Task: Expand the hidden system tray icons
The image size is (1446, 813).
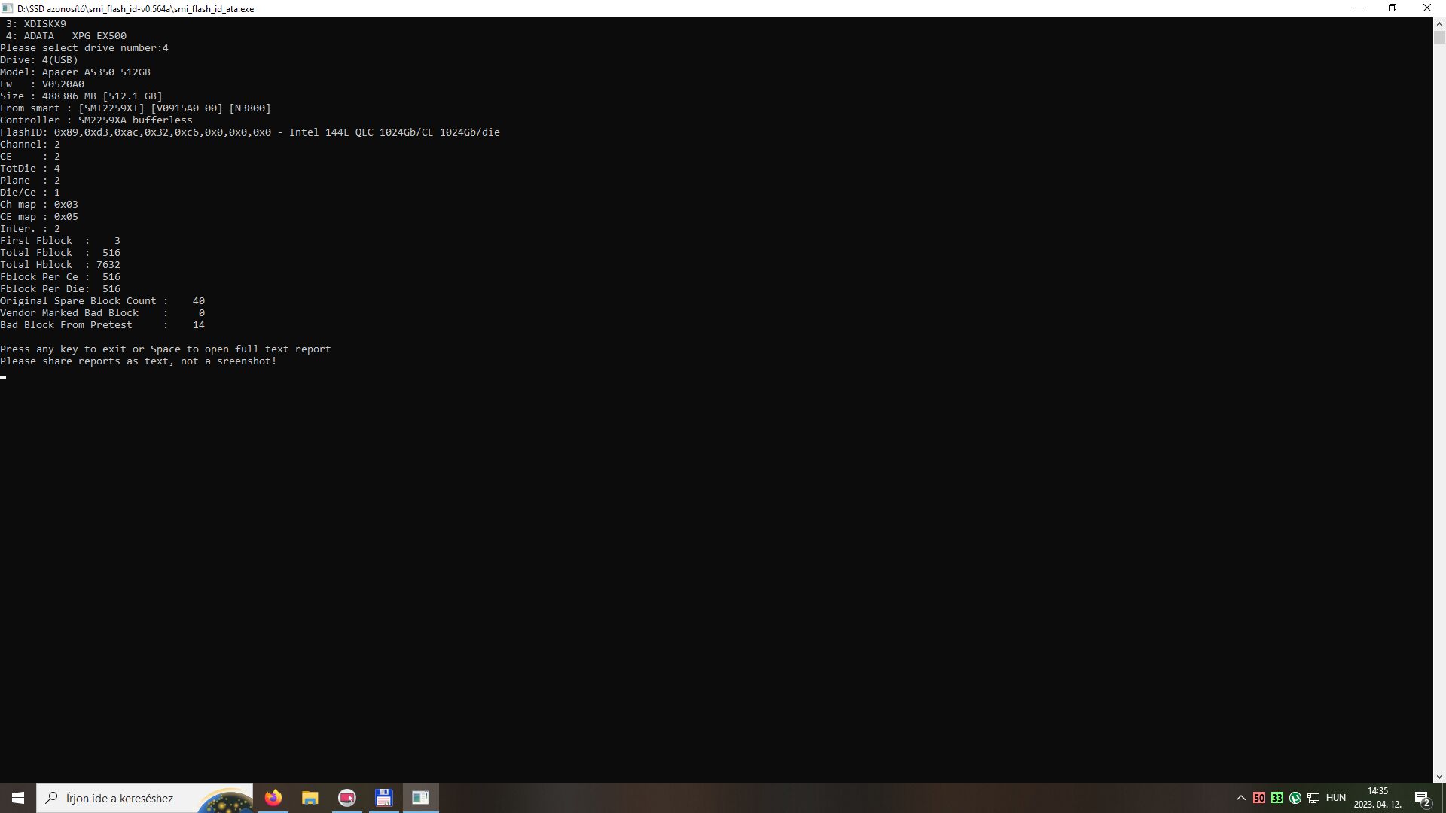Action: click(1241, 798)
